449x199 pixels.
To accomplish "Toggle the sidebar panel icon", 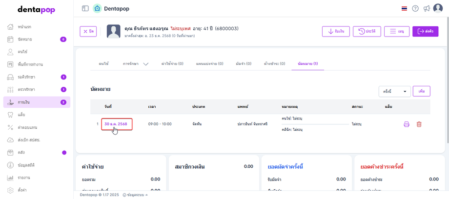I will tap(85, 8).
